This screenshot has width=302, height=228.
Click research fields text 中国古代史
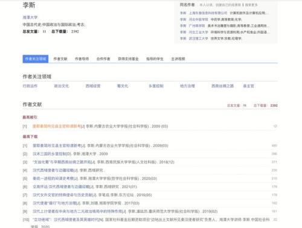pyautogui.click(x=33, y=25)
